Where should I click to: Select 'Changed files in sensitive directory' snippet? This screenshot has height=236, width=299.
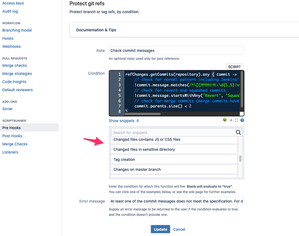pyautogui.click(x=174, y=150)
